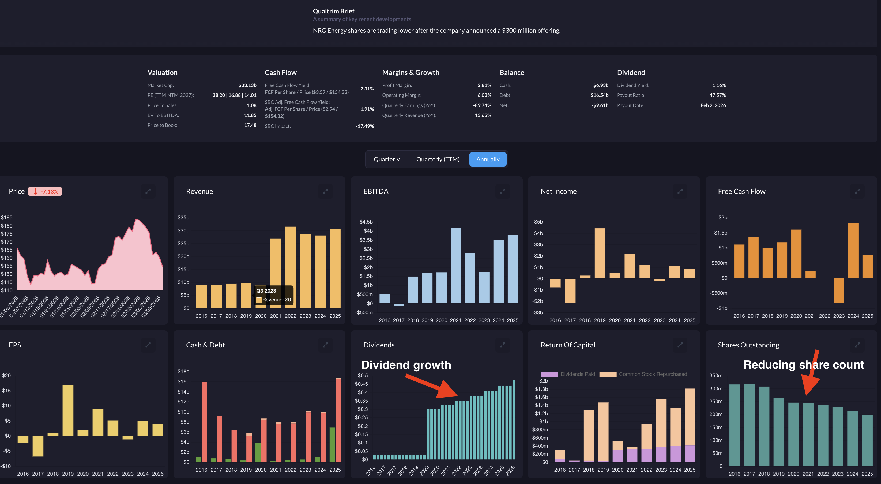Screen dimensions: 881x484
Task: Click the NRG Energy news summary text
Action: pos(436,31)
